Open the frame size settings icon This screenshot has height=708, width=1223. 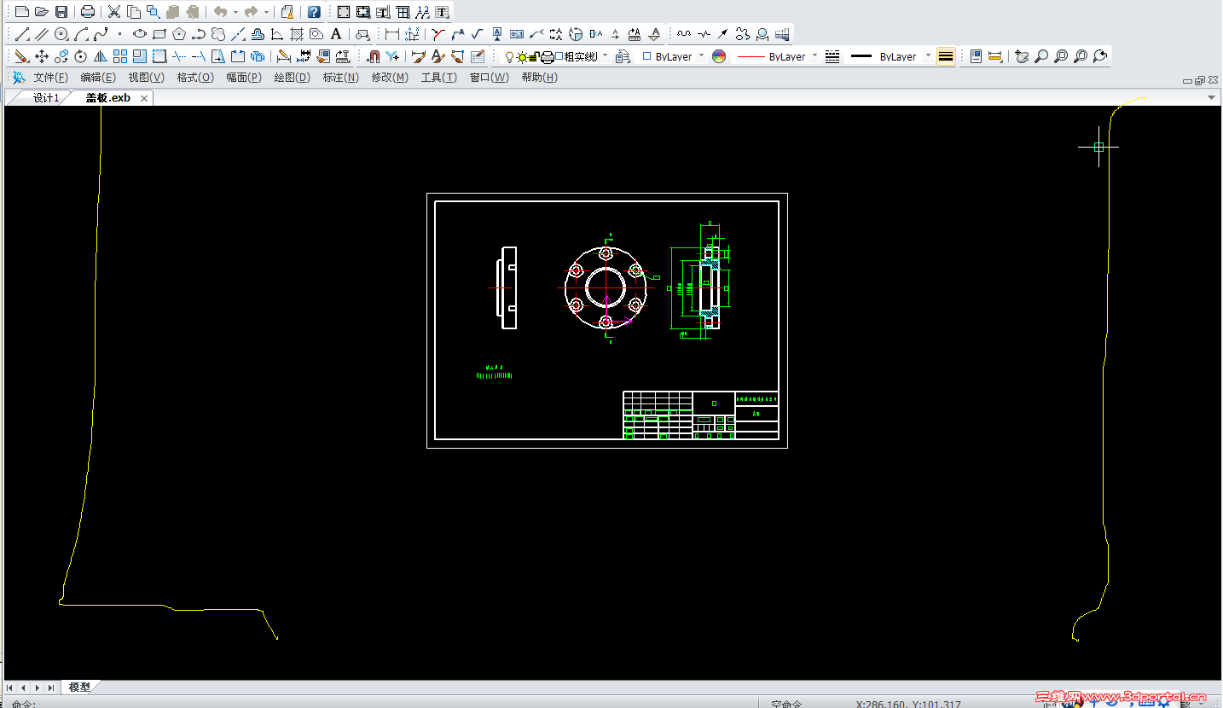tap(343, 12)
